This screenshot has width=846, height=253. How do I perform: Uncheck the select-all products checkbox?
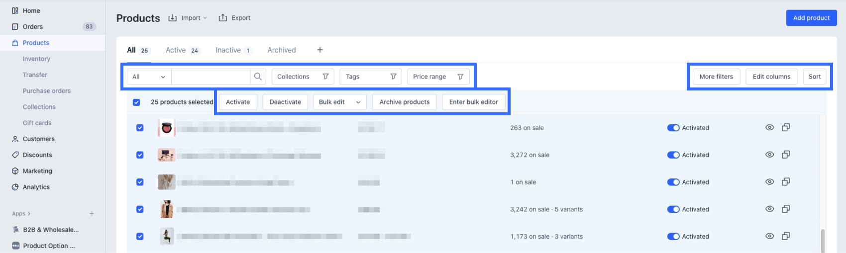(x=136, y=102)
